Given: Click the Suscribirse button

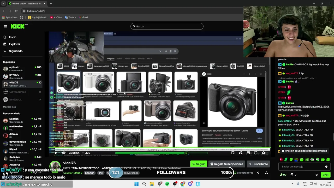Looking at the screenshot, I should click(258, 164).
